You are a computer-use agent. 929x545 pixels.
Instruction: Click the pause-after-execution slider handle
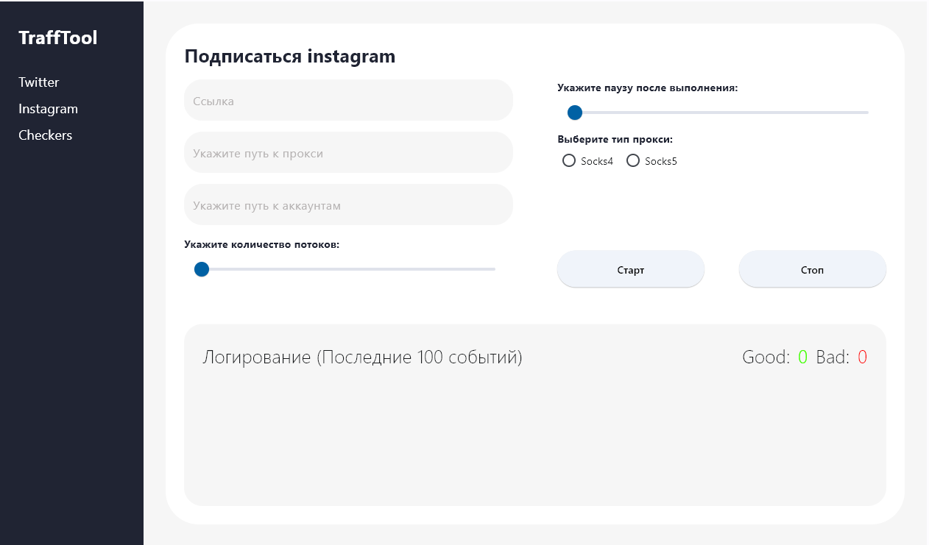(575, 113)
